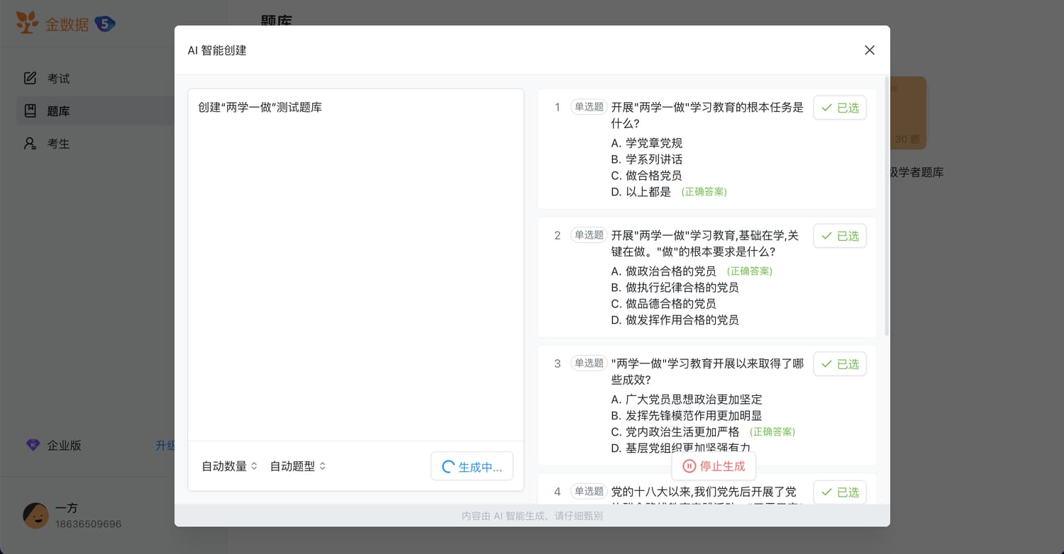Image resolution: width=1064 pixels, height=554 pixels.
Task: Click the version 5 badge icon
Action: point(105,24)
